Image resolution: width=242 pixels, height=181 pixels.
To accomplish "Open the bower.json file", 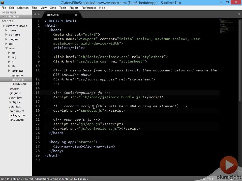I will 16,98.
